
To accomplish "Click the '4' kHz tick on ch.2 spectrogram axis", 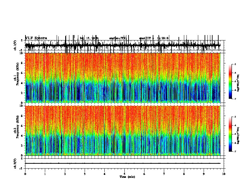I will pos(22,136).
